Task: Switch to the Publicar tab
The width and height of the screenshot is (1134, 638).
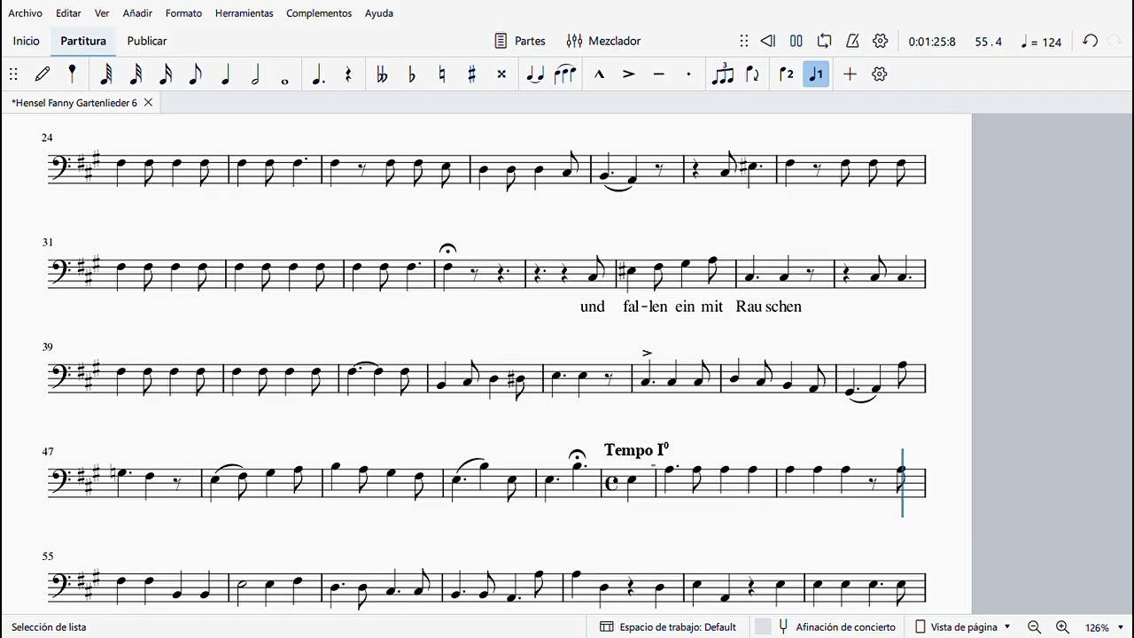Action: click(147, 41)
